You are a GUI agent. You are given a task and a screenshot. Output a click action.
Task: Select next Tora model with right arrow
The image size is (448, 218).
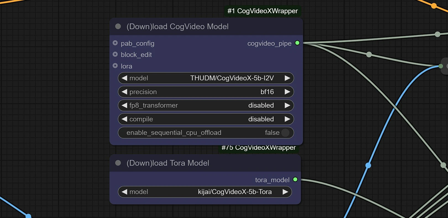[x=285, y=192]
